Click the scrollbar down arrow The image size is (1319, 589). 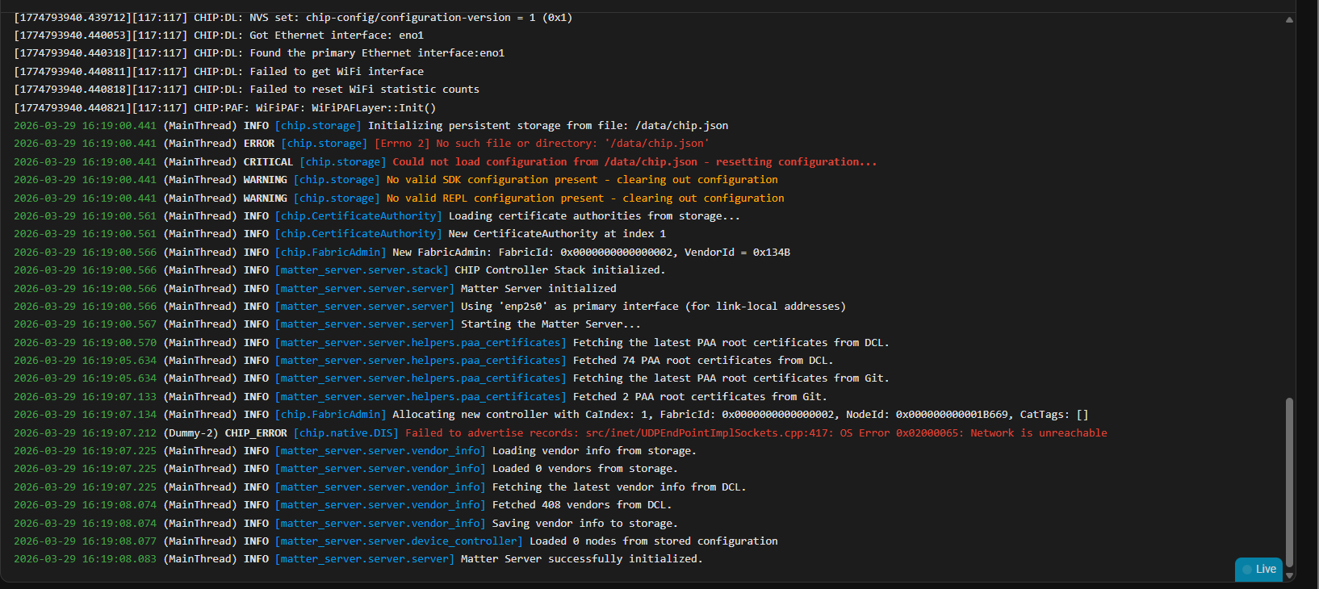pos(1289,575)
